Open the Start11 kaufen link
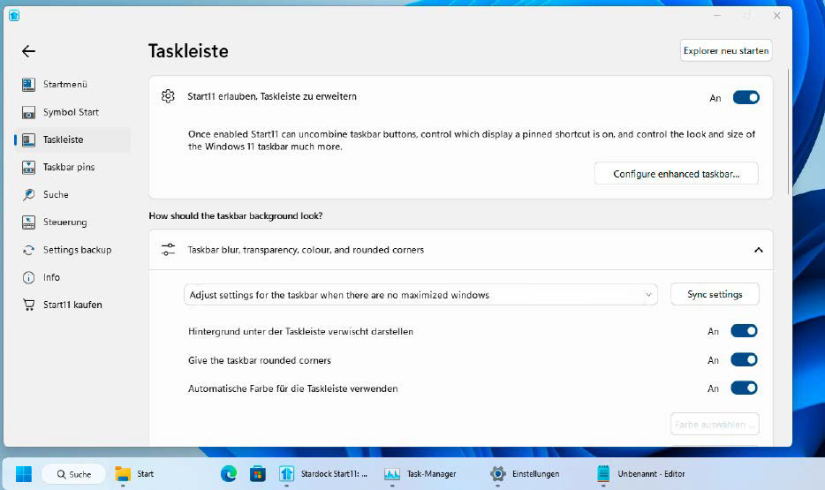The width and height of the screenshot is (825, 490). [x=72, y=305]
